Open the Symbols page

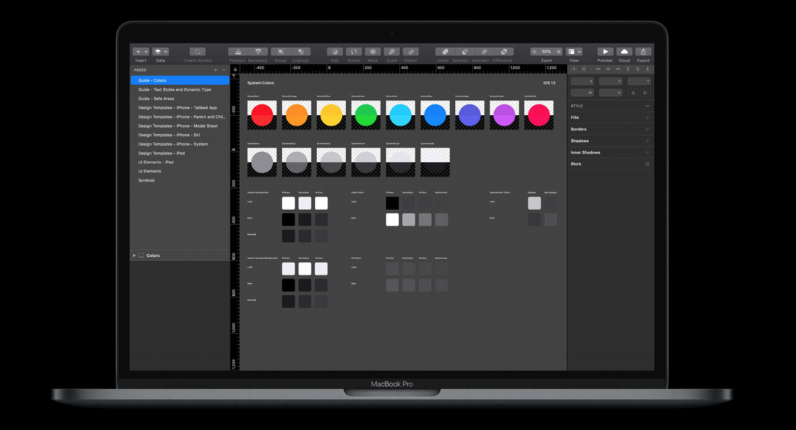tap(180, 180)
